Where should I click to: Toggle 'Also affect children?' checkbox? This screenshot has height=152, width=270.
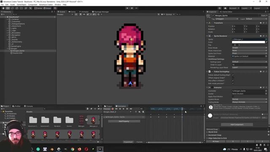click(x=233, y=81)
